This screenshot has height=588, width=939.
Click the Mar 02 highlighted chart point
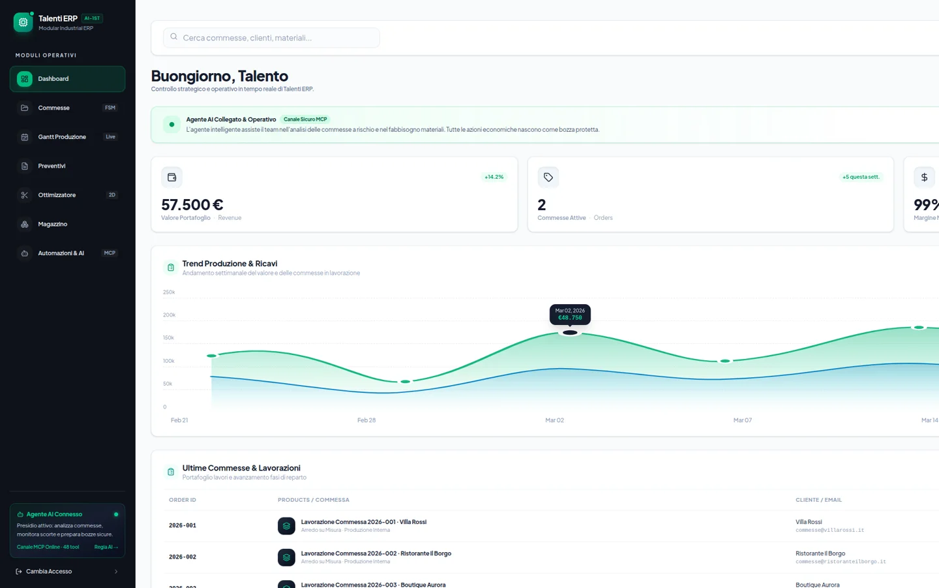570,333
